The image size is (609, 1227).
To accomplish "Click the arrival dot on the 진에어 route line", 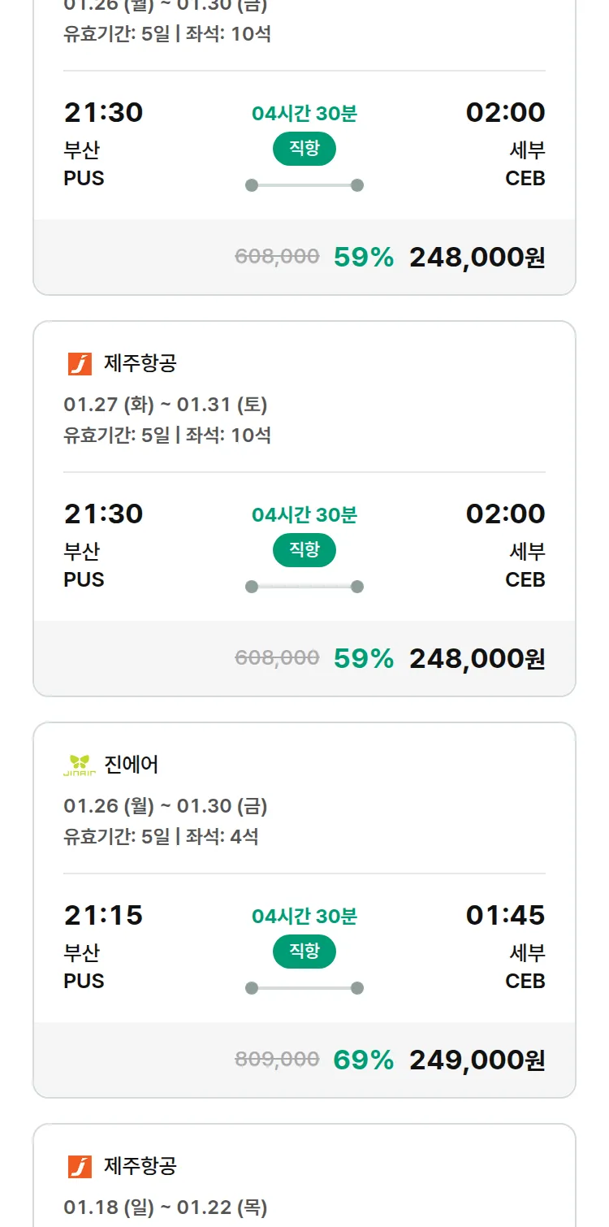I will [356, 988].
